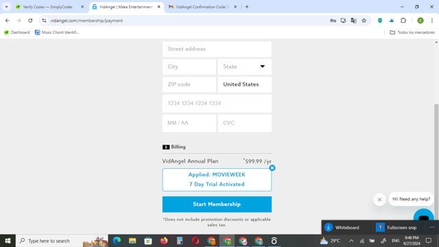Screen dimensions: 439x247
Task: Click the ZIP code field
Action: tap(189, 84)
